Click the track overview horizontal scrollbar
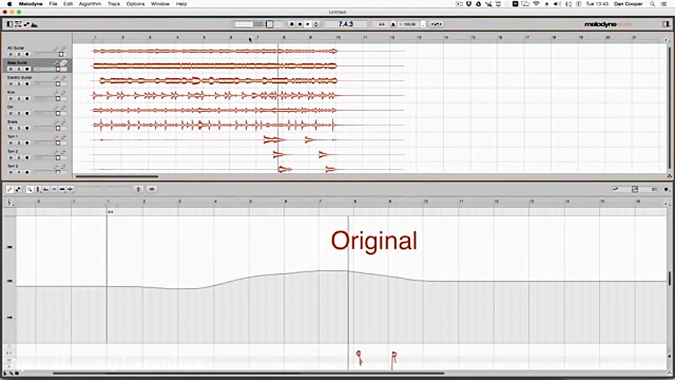The height and width of the screenshot is (380, 675). click(x=117, y=176)
